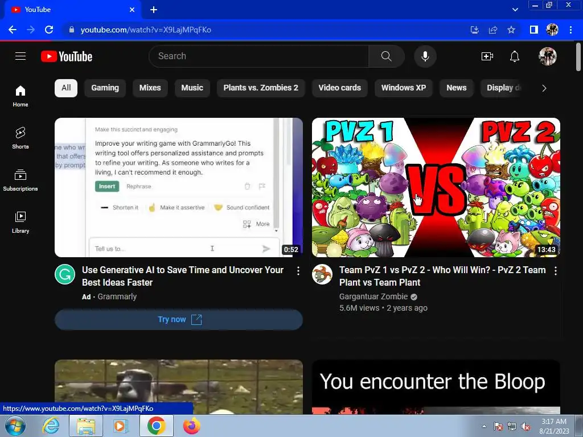The height and width of the screenshot is (437, 583).
Task: Select the Music filter chip
Action: pyautogui.click(x=192, y=88)
